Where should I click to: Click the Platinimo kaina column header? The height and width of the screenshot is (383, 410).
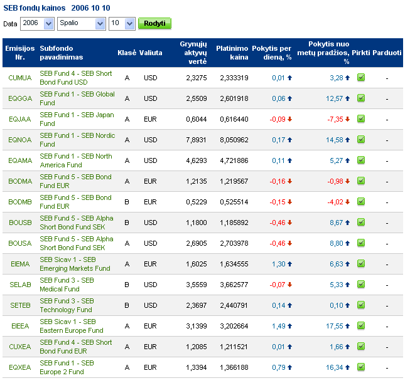(x=232, y=53)
